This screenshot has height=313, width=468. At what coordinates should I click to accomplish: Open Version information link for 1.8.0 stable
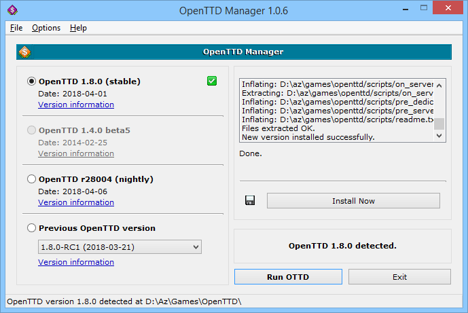76,105
